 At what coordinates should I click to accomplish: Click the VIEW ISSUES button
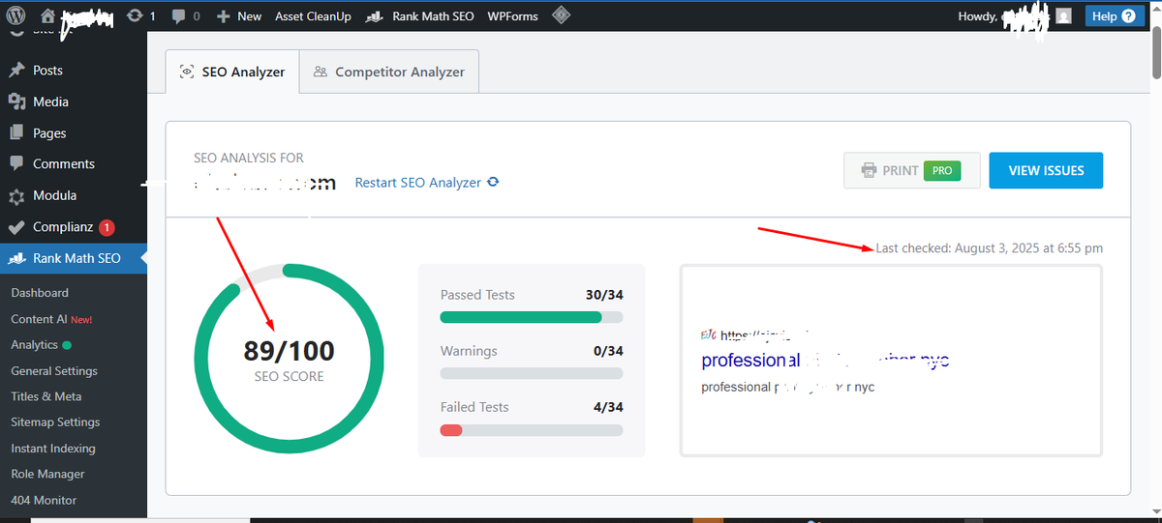(1046, 170)
